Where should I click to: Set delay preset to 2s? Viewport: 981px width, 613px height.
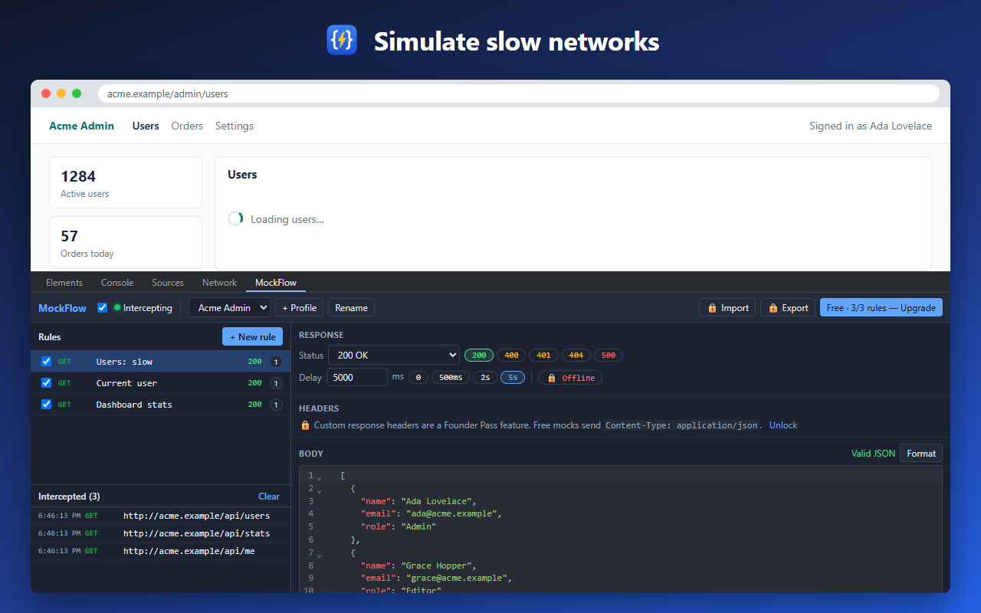(x=485, y=378)
